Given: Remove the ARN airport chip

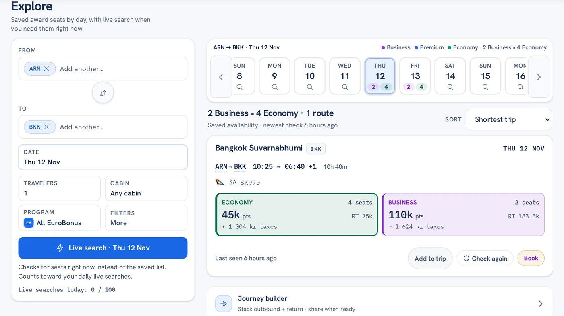Looking at the screenshot, I should (47, 69).
